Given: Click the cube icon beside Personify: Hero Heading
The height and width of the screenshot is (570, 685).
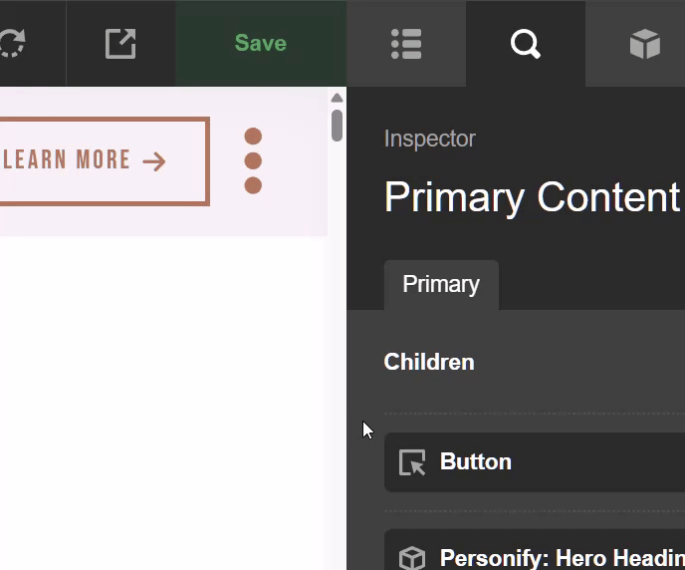Looking at the screenshot, I should click(411, 557).
